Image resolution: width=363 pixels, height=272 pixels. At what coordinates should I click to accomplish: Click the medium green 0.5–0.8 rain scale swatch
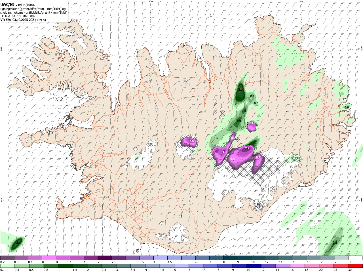coord(37,266)
